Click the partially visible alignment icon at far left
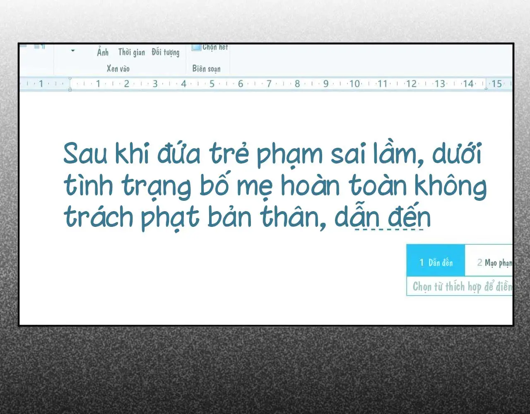 (23, 46)
